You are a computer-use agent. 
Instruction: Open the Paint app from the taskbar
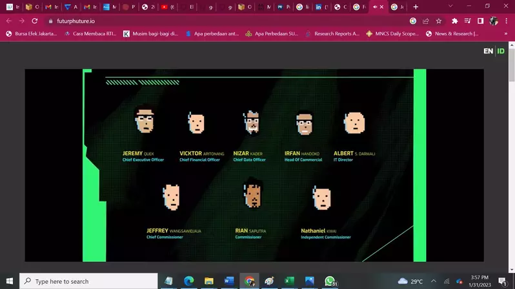pyautogui.click(x=269, y=281)
